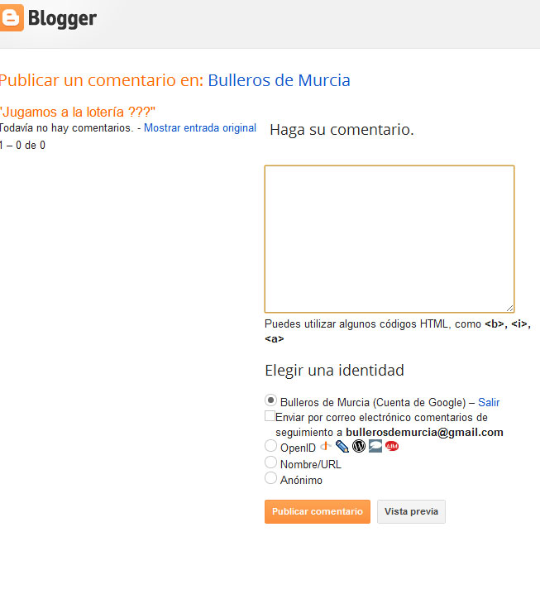The width and height of the screenshot is (540, 599).
Task: Enable email follow-up comments checkbox
Action: click(270, 416)
